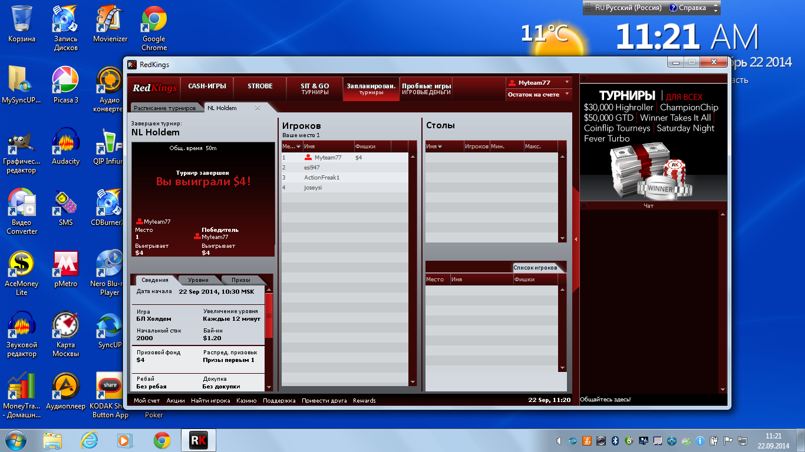The width and height of the screenshot is (805, 452).
Task: Open the Расписание турниров tab
Action: [164, 108]
